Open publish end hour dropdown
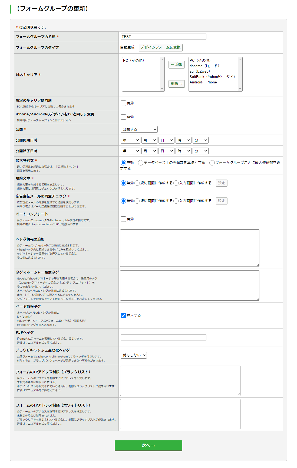297x468 pixels. pyautogui.click(x=183, y=151)
